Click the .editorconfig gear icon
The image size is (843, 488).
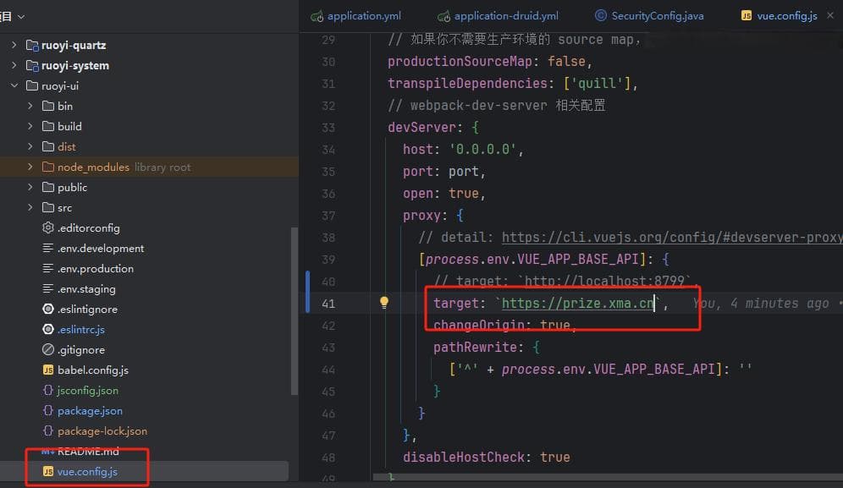[x=48, y=228]
